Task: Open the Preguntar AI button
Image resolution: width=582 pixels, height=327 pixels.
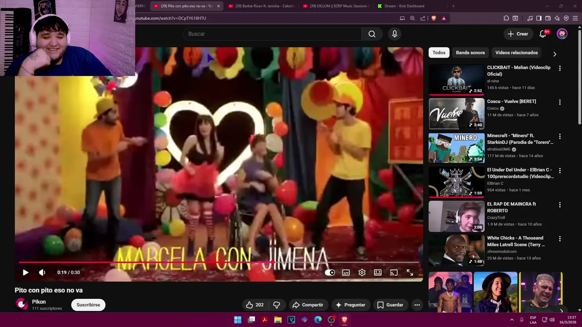Action: coord(351,305)
